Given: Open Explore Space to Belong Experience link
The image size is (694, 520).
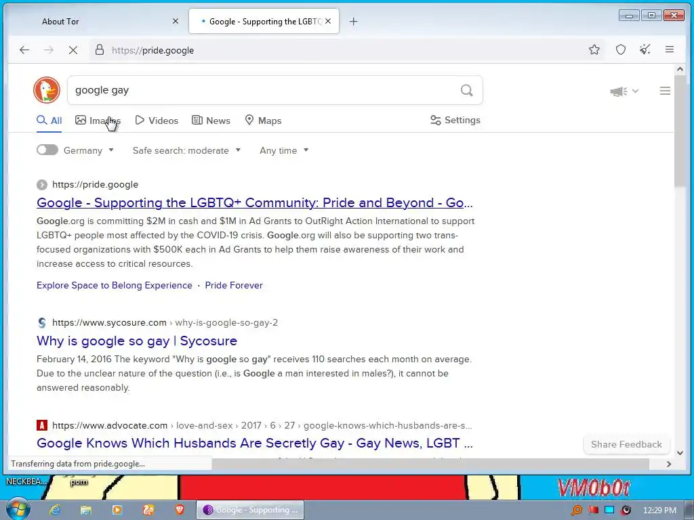Looking at the screenshot, I should click(x=114, y=285).
